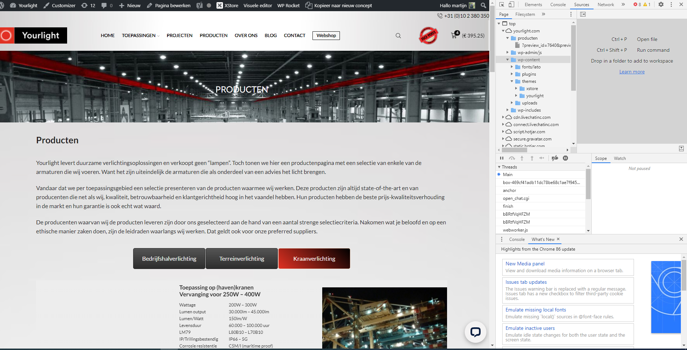Toggle deactivate breakpoints icon
Viewport: 687px width, 350px height.
pos(555,158)
